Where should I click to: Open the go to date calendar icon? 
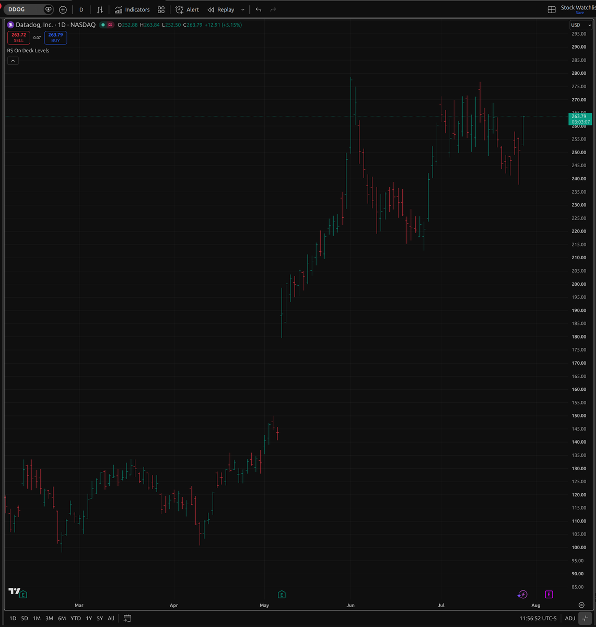pyautogui.click(x=127, y=618)
